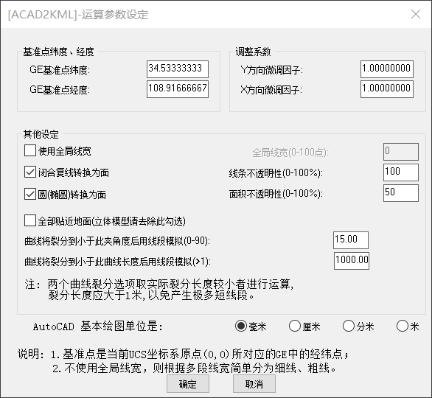Click the GE基准点纬度 label text
The image size is (432, 398).
click(x=60, y=70)
